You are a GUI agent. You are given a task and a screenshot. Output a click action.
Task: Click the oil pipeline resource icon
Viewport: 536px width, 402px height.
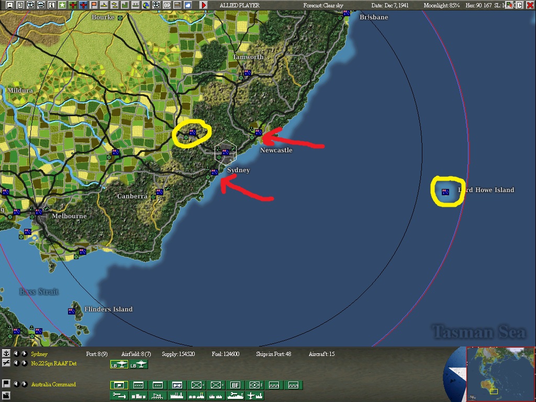[119, 396]
